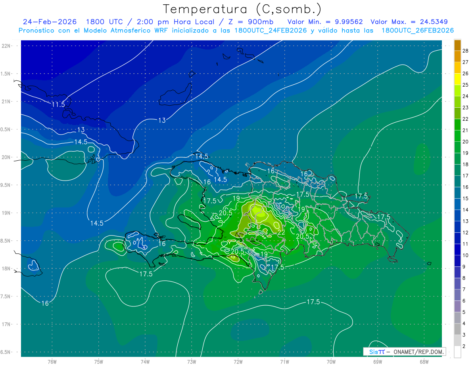
Task: Click "Valor Max. = 24.5349" text
Action: pyautogui.click(x=409, y=22)
